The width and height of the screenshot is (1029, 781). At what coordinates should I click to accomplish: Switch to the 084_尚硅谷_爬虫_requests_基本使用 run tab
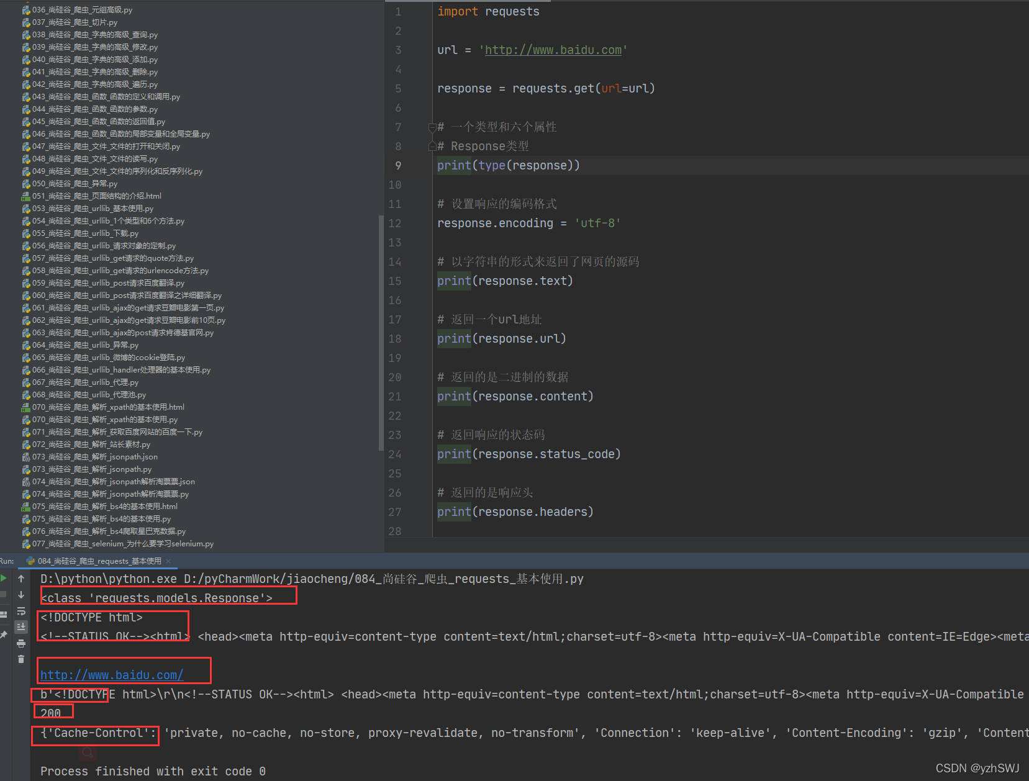(x=99, y=561)
